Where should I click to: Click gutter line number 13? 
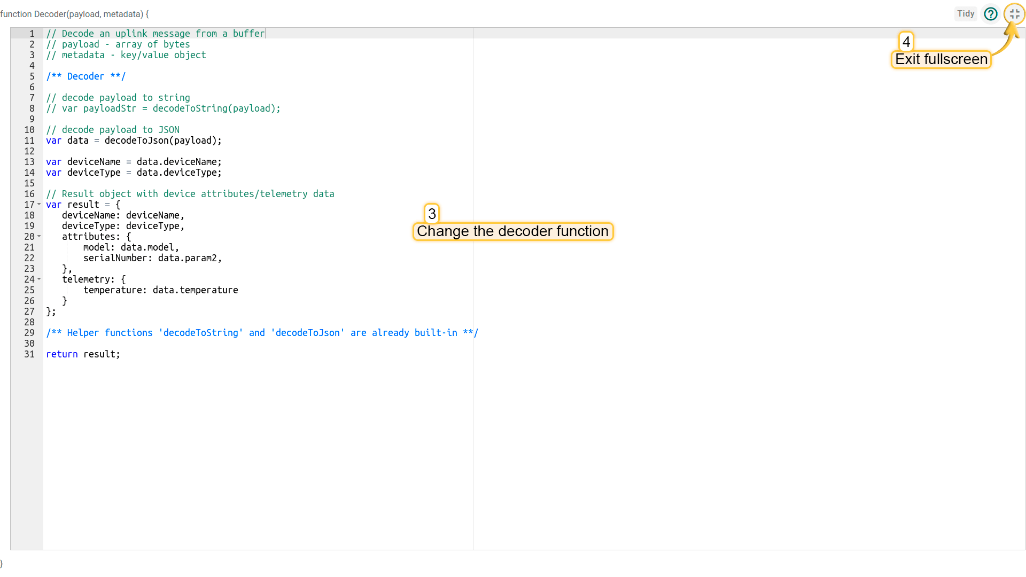click(x=29, y=162)
